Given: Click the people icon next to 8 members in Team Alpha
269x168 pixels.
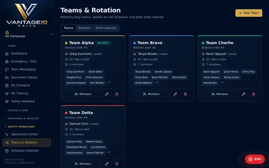Looking at the screenshot, I should pos(66,65).
